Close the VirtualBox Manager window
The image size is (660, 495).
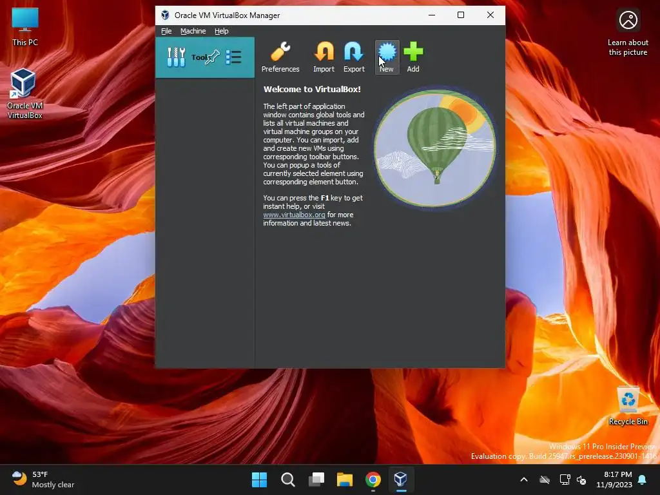click(490, 15)
